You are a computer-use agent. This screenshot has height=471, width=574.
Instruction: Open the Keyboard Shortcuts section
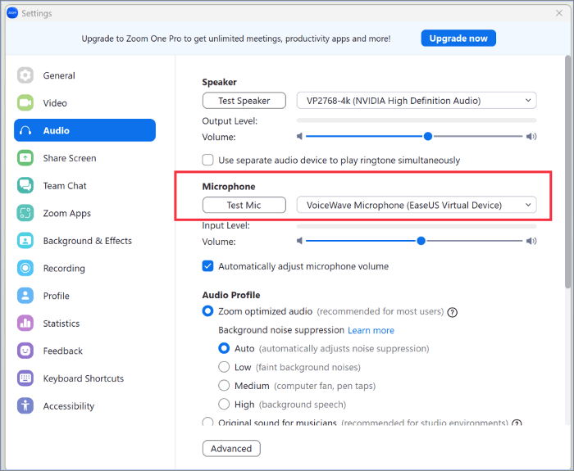click(x=83, y=378)
